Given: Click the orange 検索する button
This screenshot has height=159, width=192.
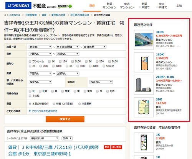Looking at the screenshot, I should tap(65, 119).
